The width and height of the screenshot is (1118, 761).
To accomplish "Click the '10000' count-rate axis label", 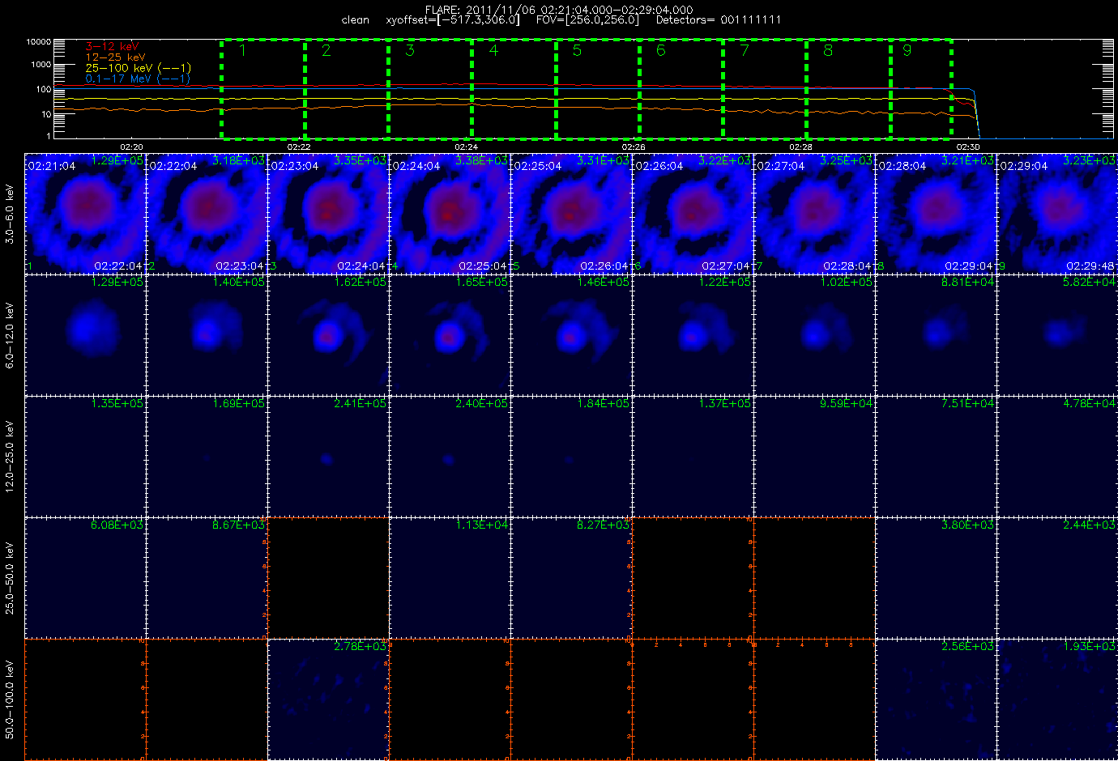I will [x=39, y=41].
